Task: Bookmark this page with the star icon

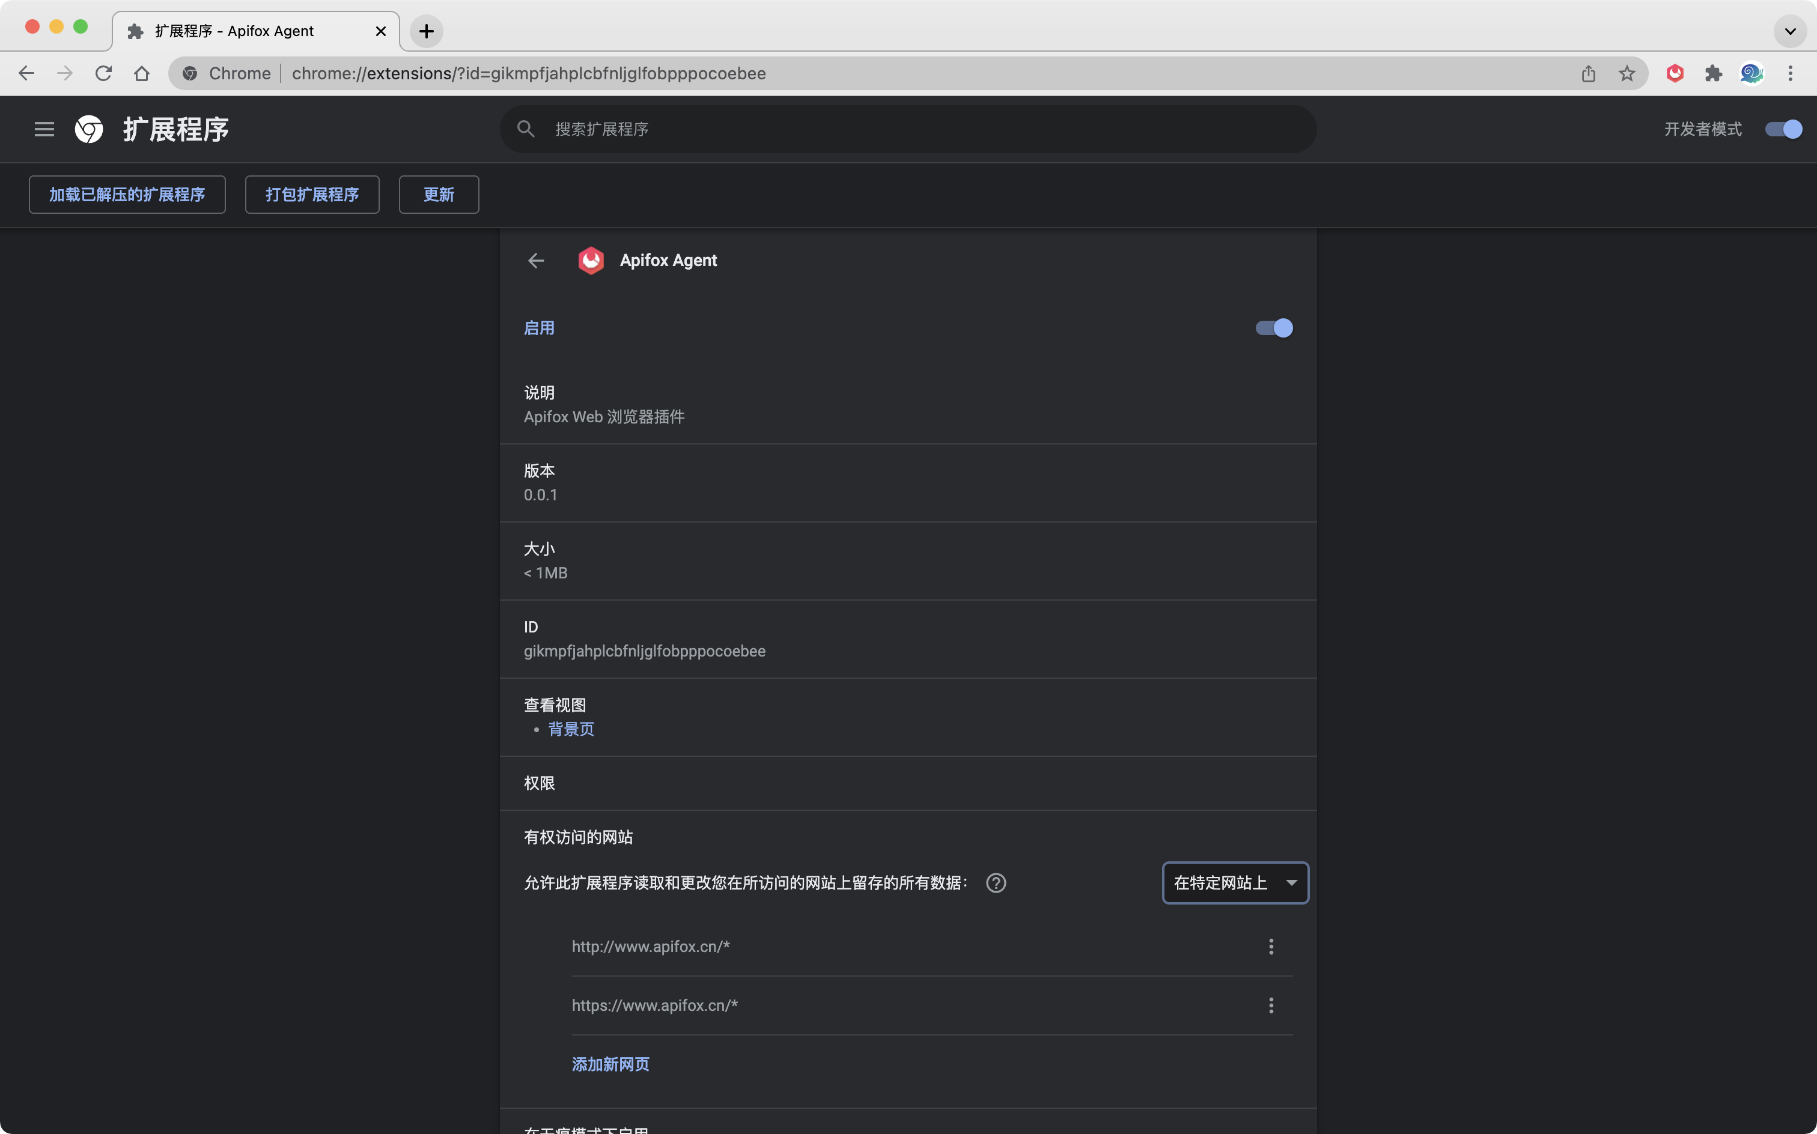Action: [1627, 73]
